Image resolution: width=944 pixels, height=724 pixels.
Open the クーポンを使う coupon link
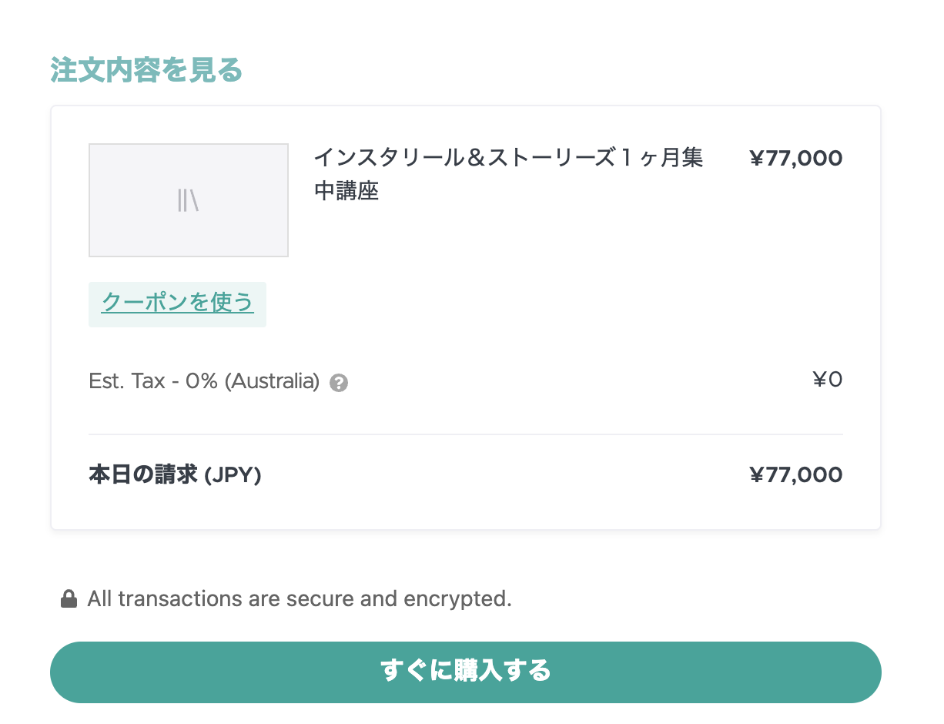coord(177,303)
